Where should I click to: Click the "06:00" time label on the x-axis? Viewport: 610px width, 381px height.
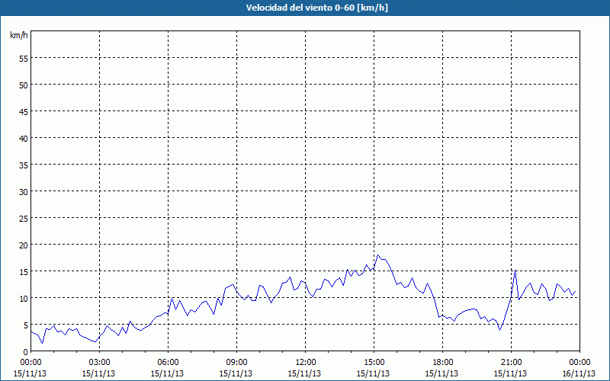[x=168, y=363]
